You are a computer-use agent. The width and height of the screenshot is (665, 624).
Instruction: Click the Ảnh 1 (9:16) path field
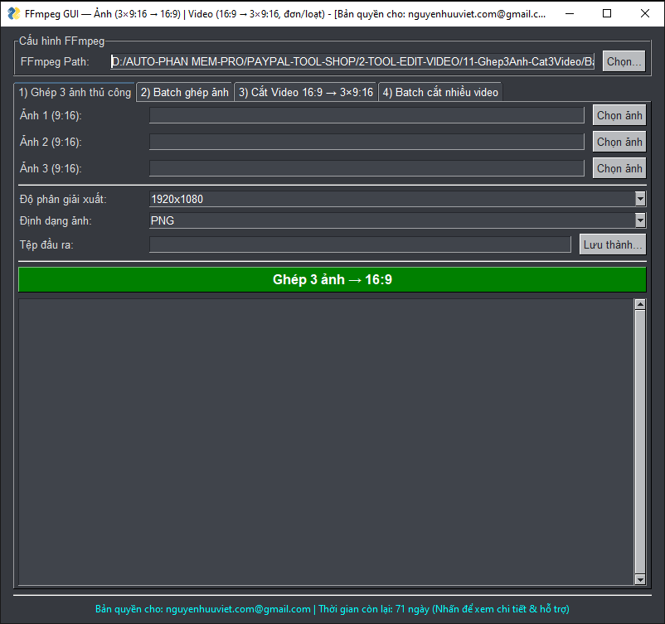click(x=366, y=115)
